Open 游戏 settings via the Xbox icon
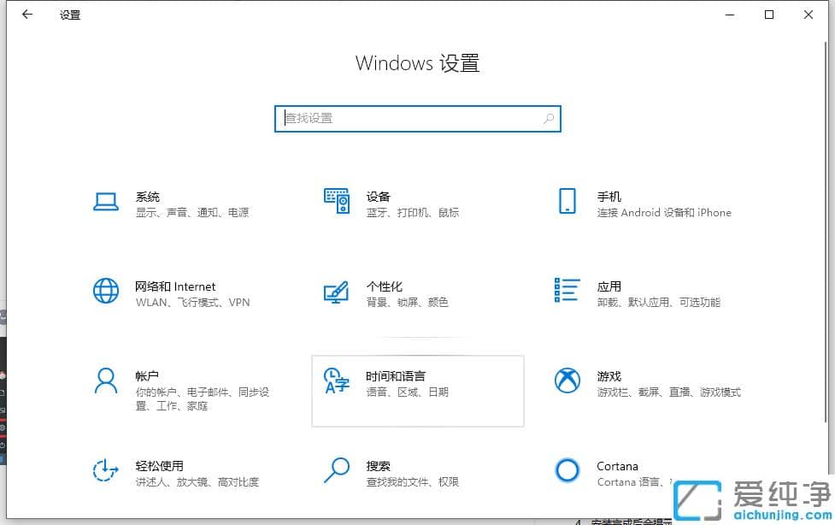The width and height of the screenshot is (835, 525). click(x=567, y=381)
